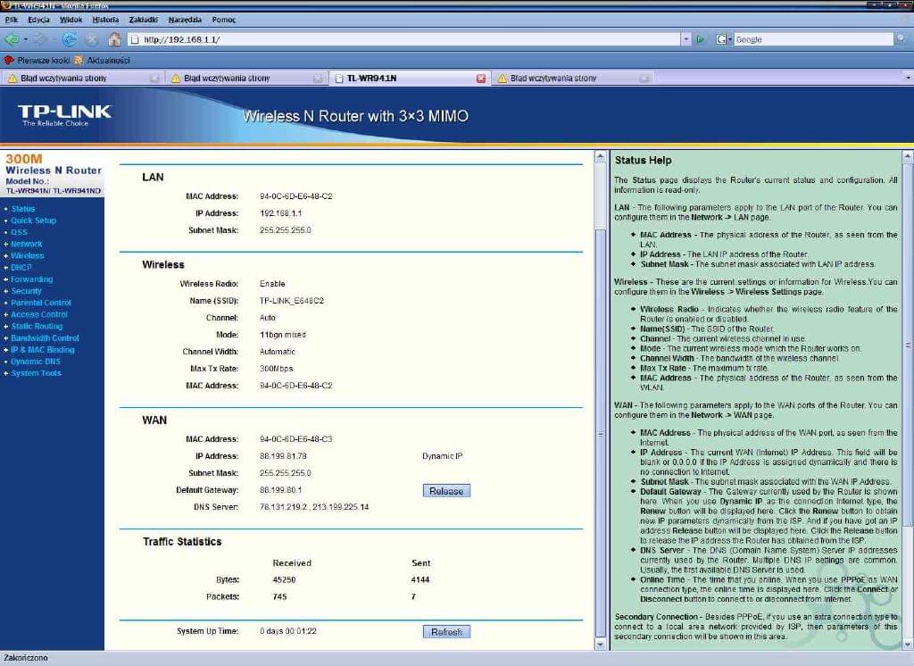The height and width of the screenshot is (666, 914).
Task: Click the mode value 11bgn mixed
Action: (x=283, y=336)
